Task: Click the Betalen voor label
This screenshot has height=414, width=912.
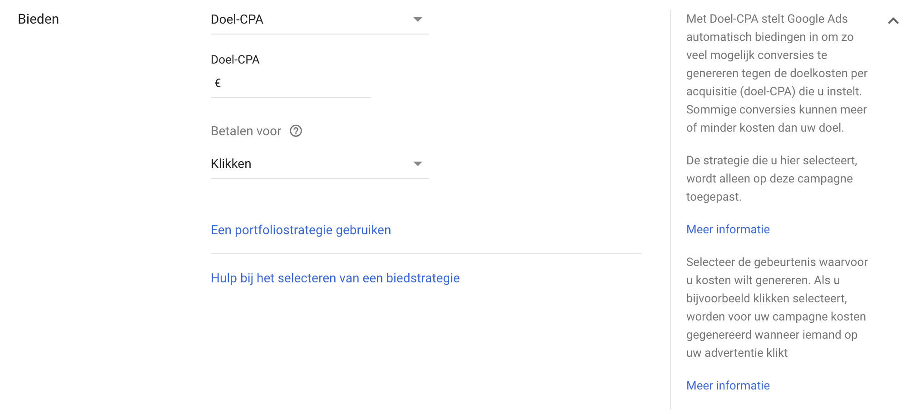Action: pyautogui.click(x=246, y=131)
